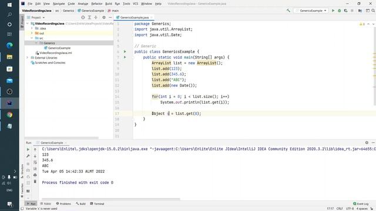Open Project panel options via the gear icon

pyautogui.click(x=104, y=18)
